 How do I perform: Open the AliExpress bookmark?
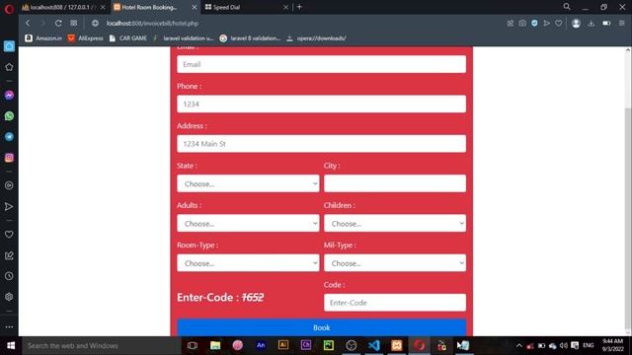click(x=86, y=38)
